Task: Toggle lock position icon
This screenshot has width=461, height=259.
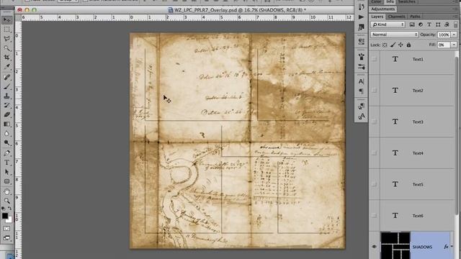Action: click(x=400, y=45)
